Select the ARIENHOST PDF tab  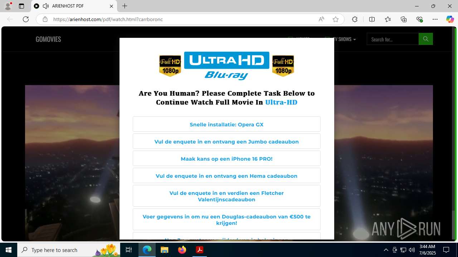pyautogui.click(x=74, y=6)
